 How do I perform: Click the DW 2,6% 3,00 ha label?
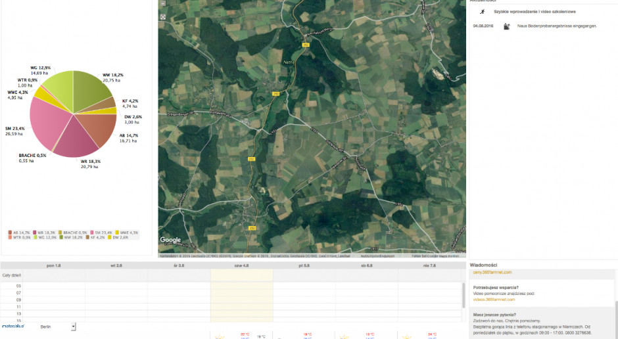(133, 120)
